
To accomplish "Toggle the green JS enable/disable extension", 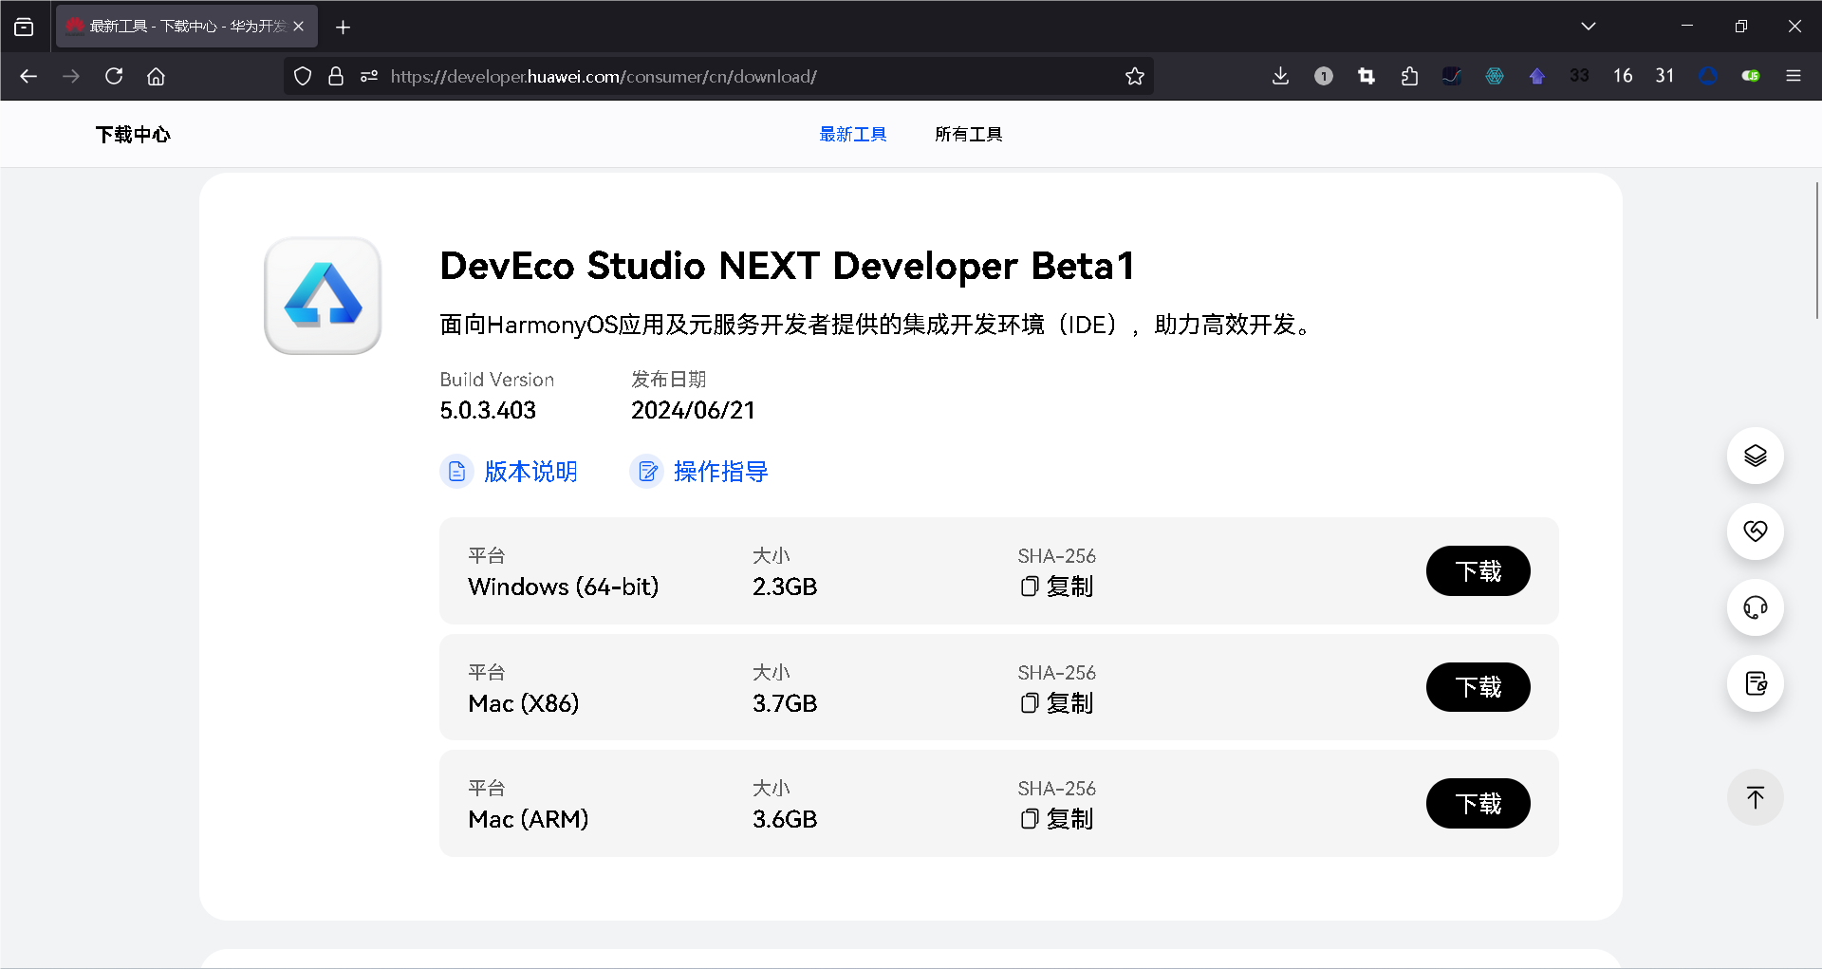I will [x=1751, y=76].
